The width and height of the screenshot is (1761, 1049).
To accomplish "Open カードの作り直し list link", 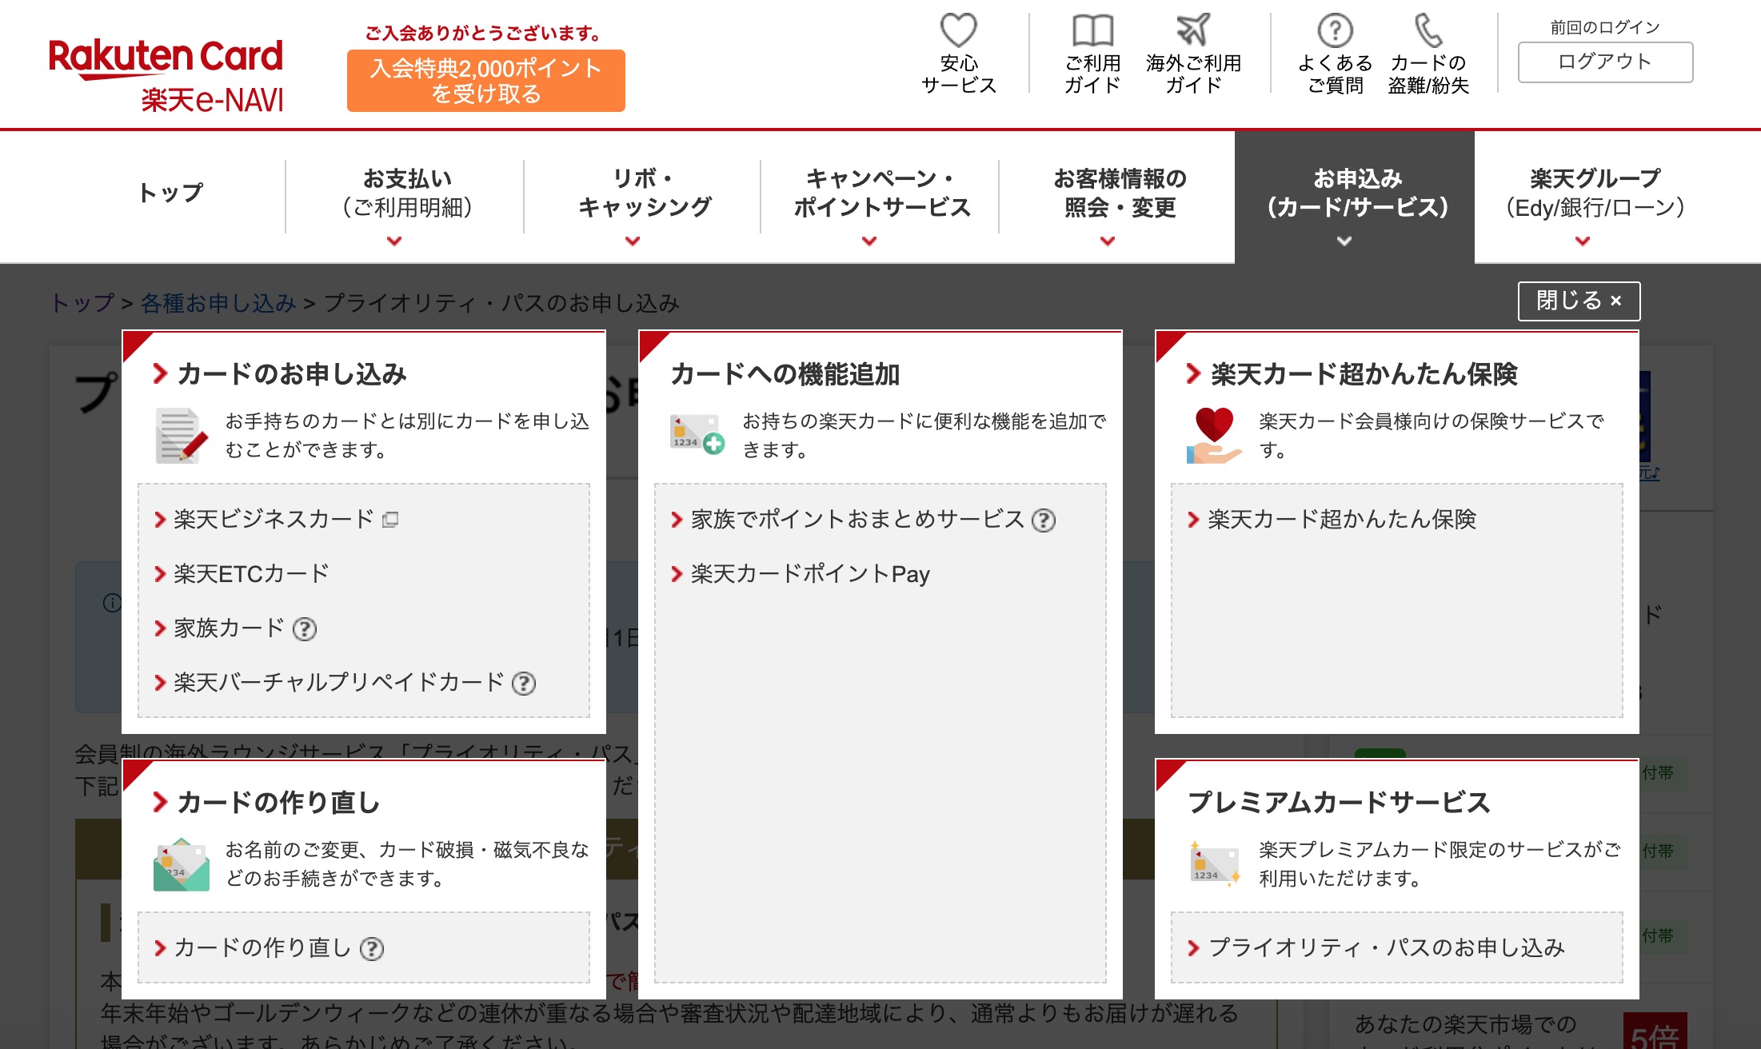I will (263, 948).
